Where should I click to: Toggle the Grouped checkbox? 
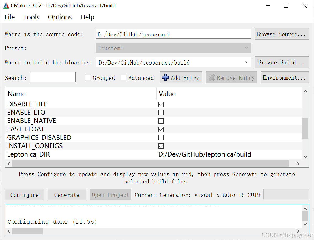point(88,77)
